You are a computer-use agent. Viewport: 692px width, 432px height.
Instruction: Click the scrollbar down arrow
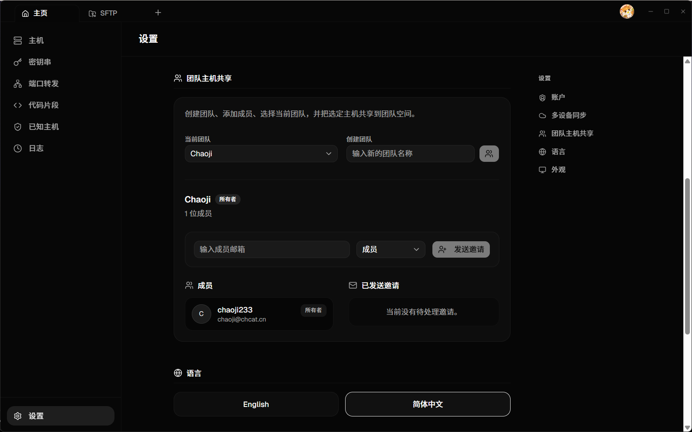click(687, 427)
